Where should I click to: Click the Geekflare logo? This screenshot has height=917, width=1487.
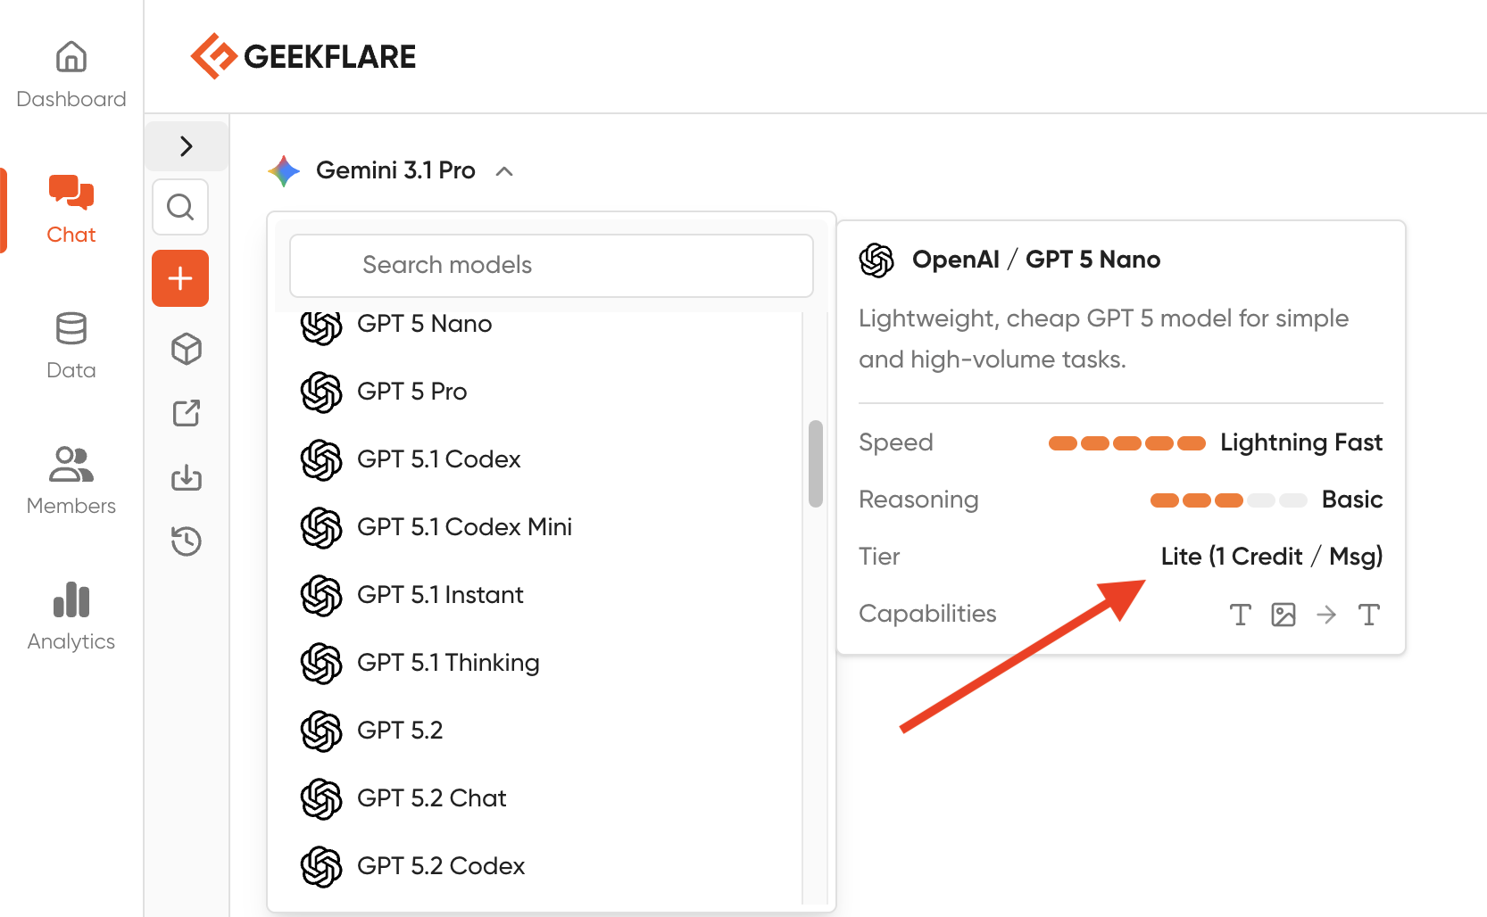[303, 57]
